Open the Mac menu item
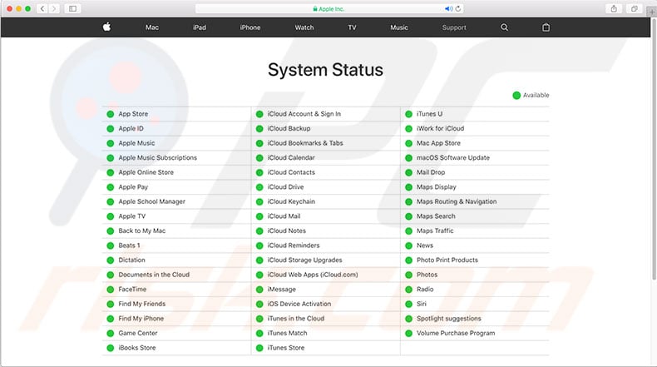 coord(152,27)
